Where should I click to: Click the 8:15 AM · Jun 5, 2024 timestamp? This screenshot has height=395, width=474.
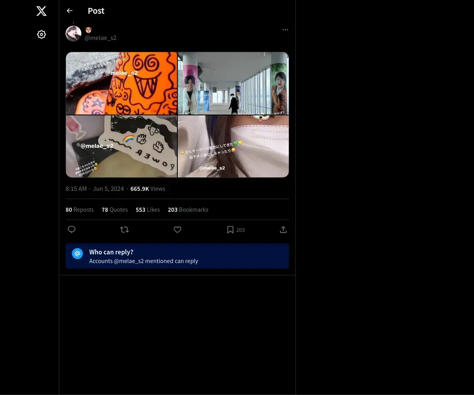click(x=95, y=189)
